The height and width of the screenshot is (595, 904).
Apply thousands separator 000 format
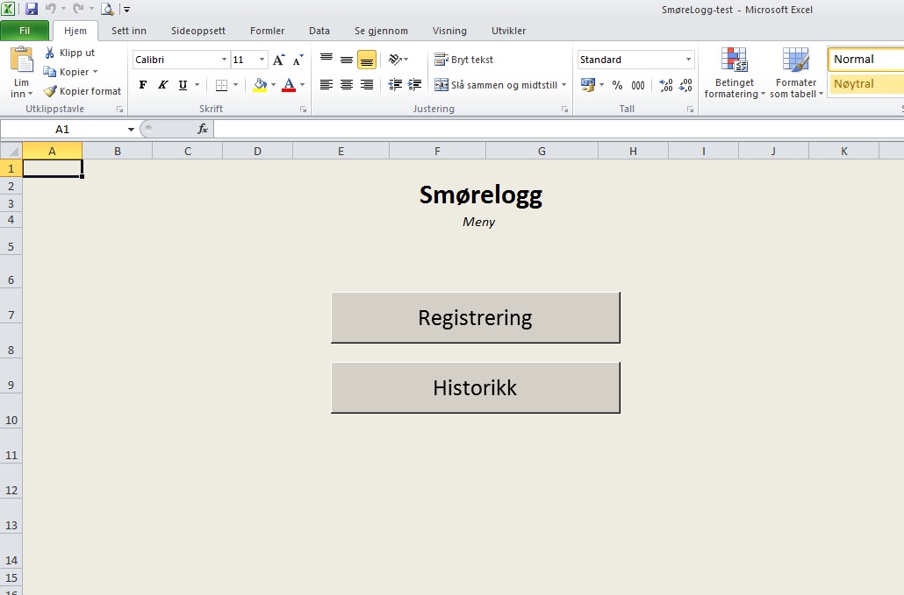tap(638, 85)
